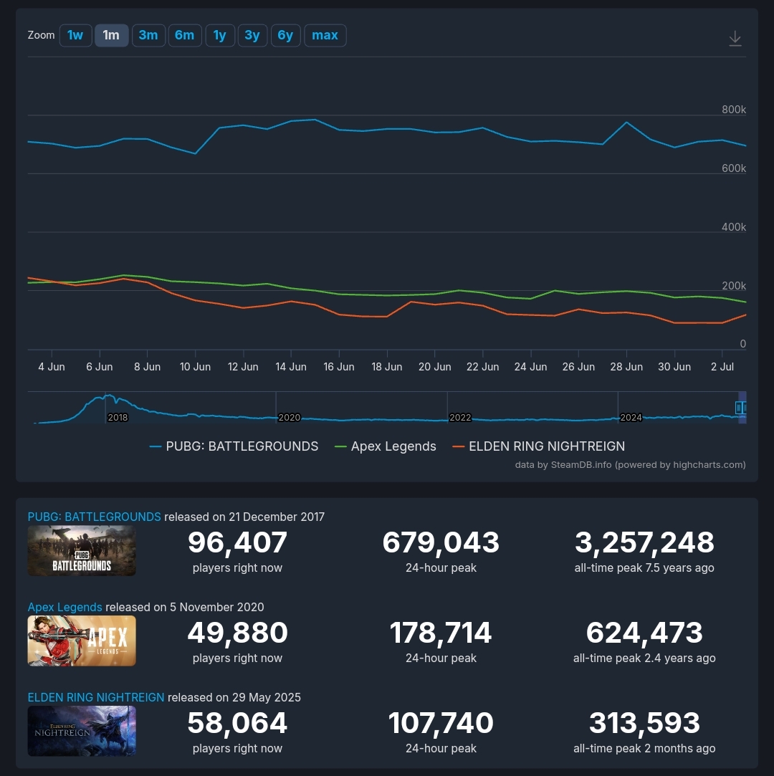The height and width of the screenshot is (776, 774).
Task: Click 2022 marker in navigator timeline
Action: 460,418
